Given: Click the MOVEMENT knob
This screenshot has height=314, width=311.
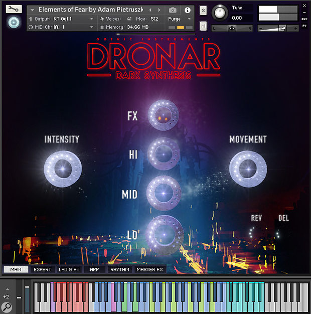Looking at the screenshot, I should coord(248,169).
